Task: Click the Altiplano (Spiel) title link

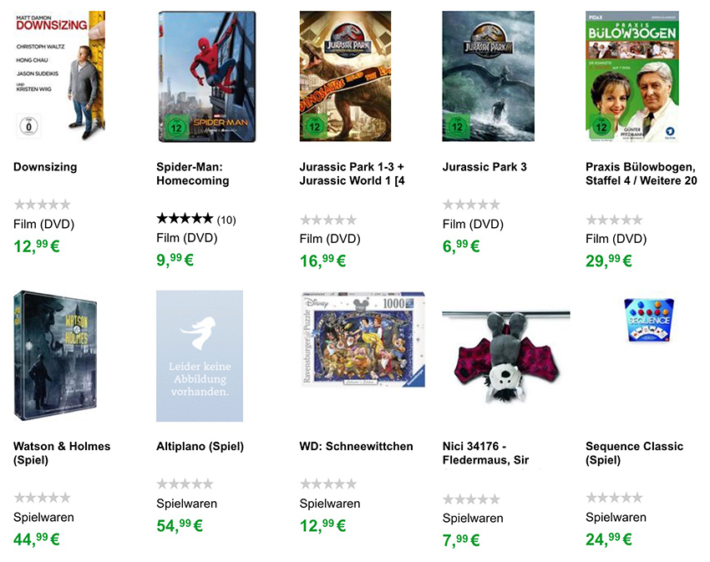Action: tap(200, 447)
